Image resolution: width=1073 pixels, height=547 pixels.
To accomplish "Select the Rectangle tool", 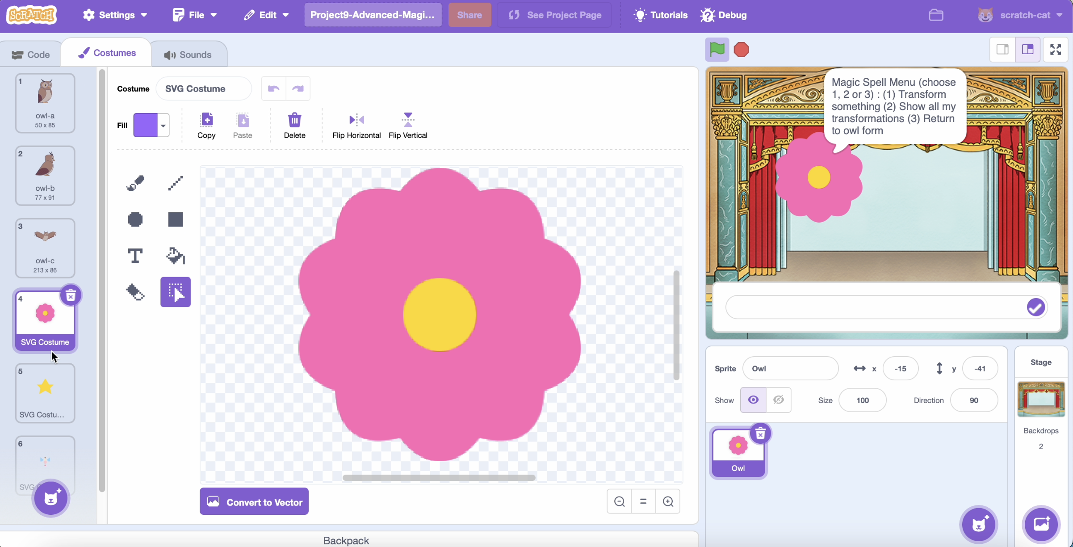I will point(175,219).
